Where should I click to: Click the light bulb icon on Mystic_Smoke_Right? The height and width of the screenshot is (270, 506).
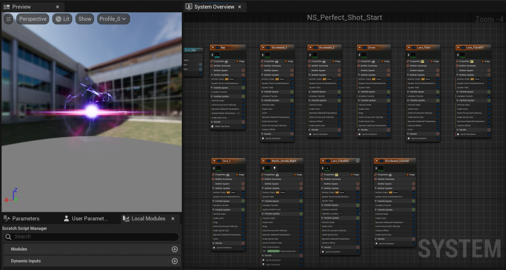click(274, 168)
